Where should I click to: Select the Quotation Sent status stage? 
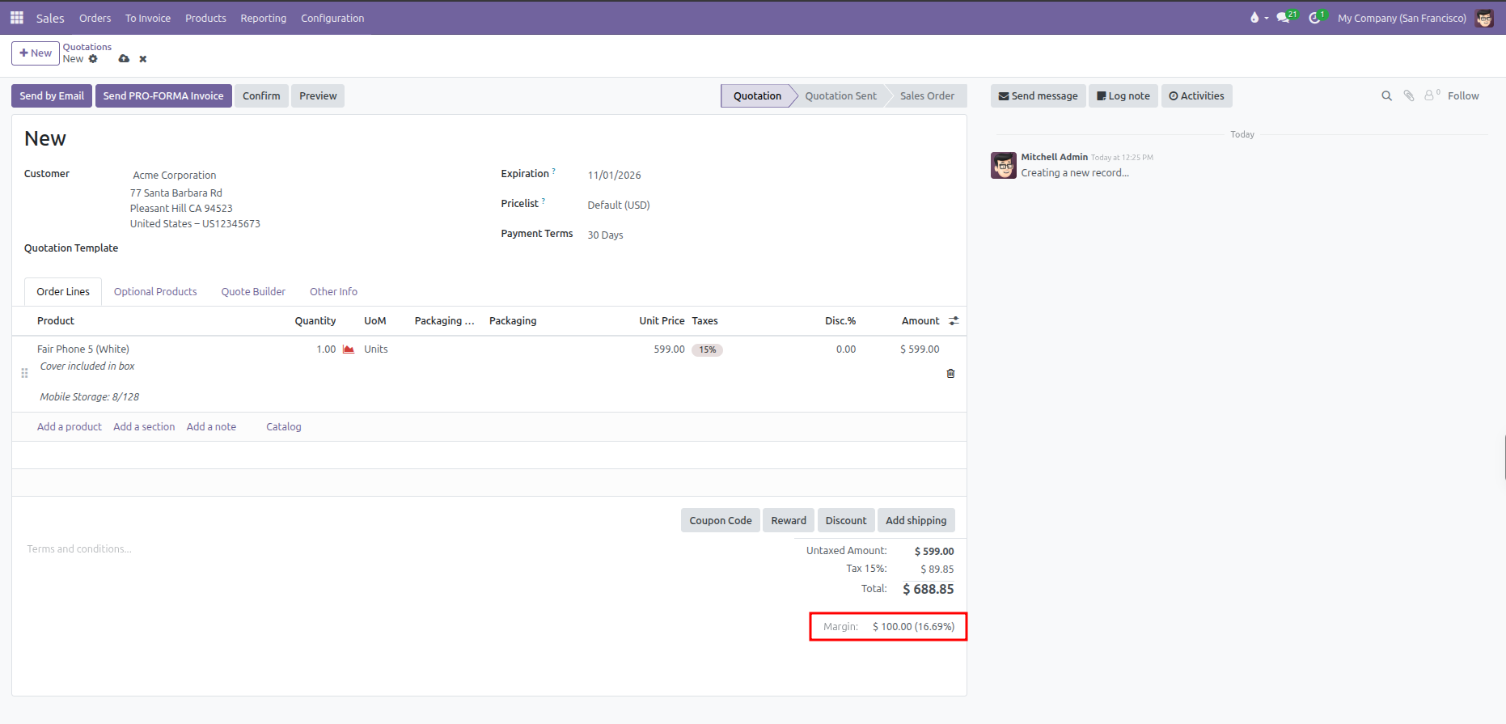(840, 96)
